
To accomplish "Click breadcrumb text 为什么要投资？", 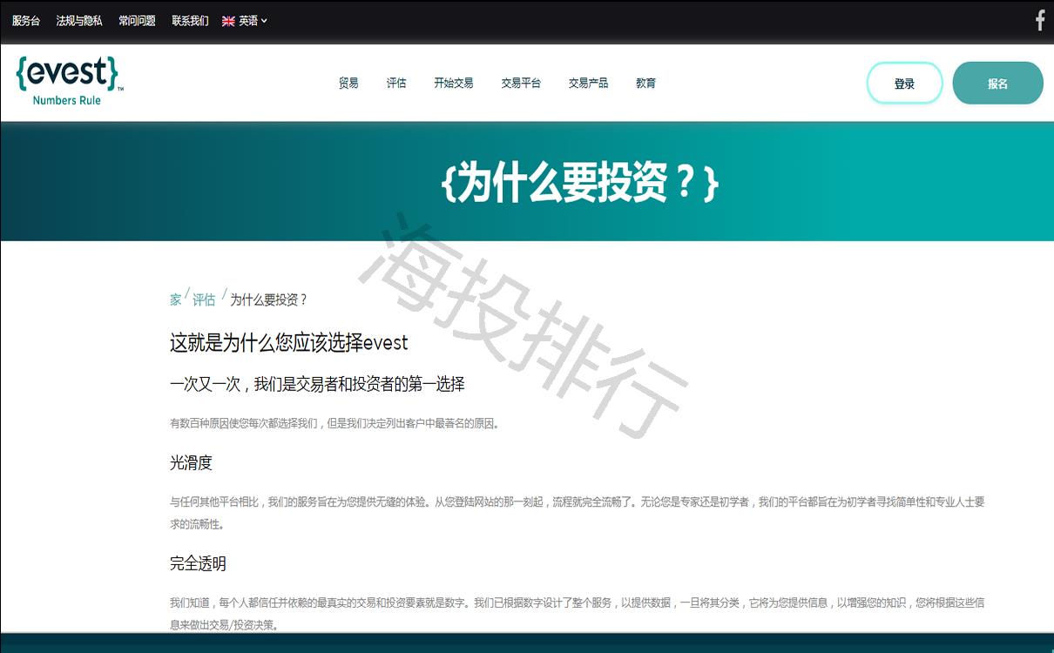I will pyautogui.click(x=269, y=300).
